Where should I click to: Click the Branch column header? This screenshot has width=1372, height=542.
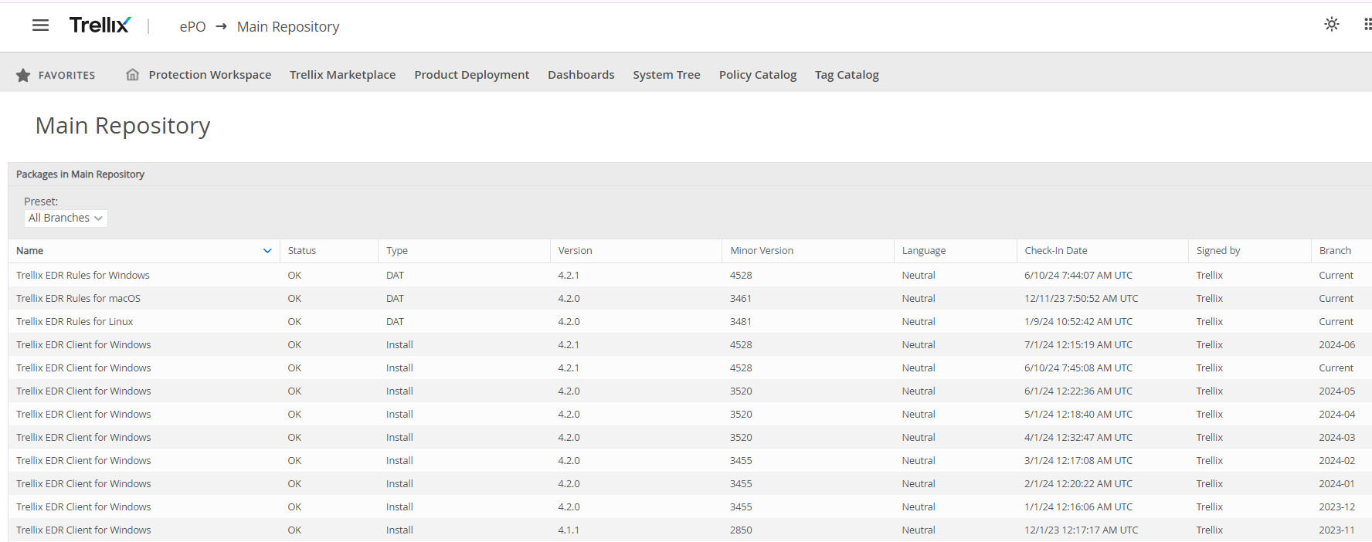[1335, 251]
